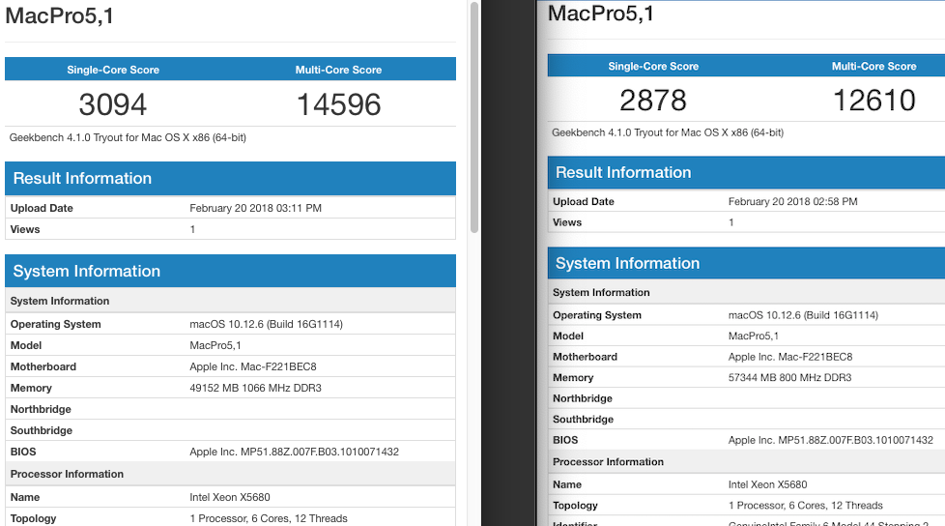Click the MacPro5,1 title in left window

[59, 15]
